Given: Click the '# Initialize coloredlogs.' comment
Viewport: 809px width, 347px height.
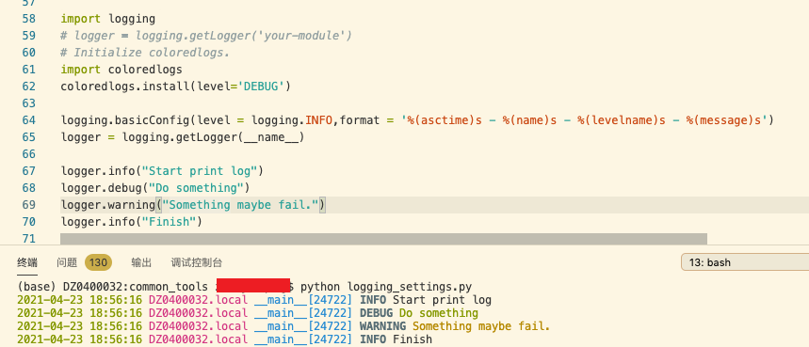Looking at the screenshot, I should click(145, 53).
